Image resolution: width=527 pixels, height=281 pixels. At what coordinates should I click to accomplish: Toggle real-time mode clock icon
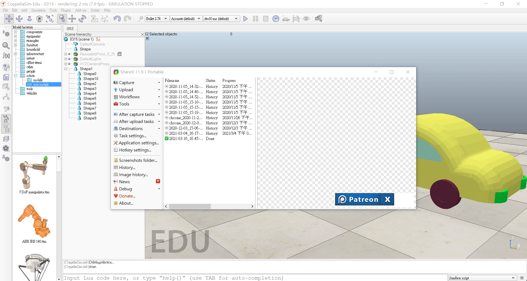276,19
